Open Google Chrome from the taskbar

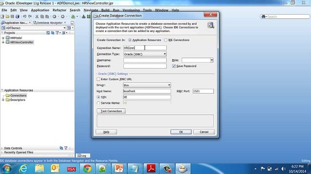pos(87,169)
